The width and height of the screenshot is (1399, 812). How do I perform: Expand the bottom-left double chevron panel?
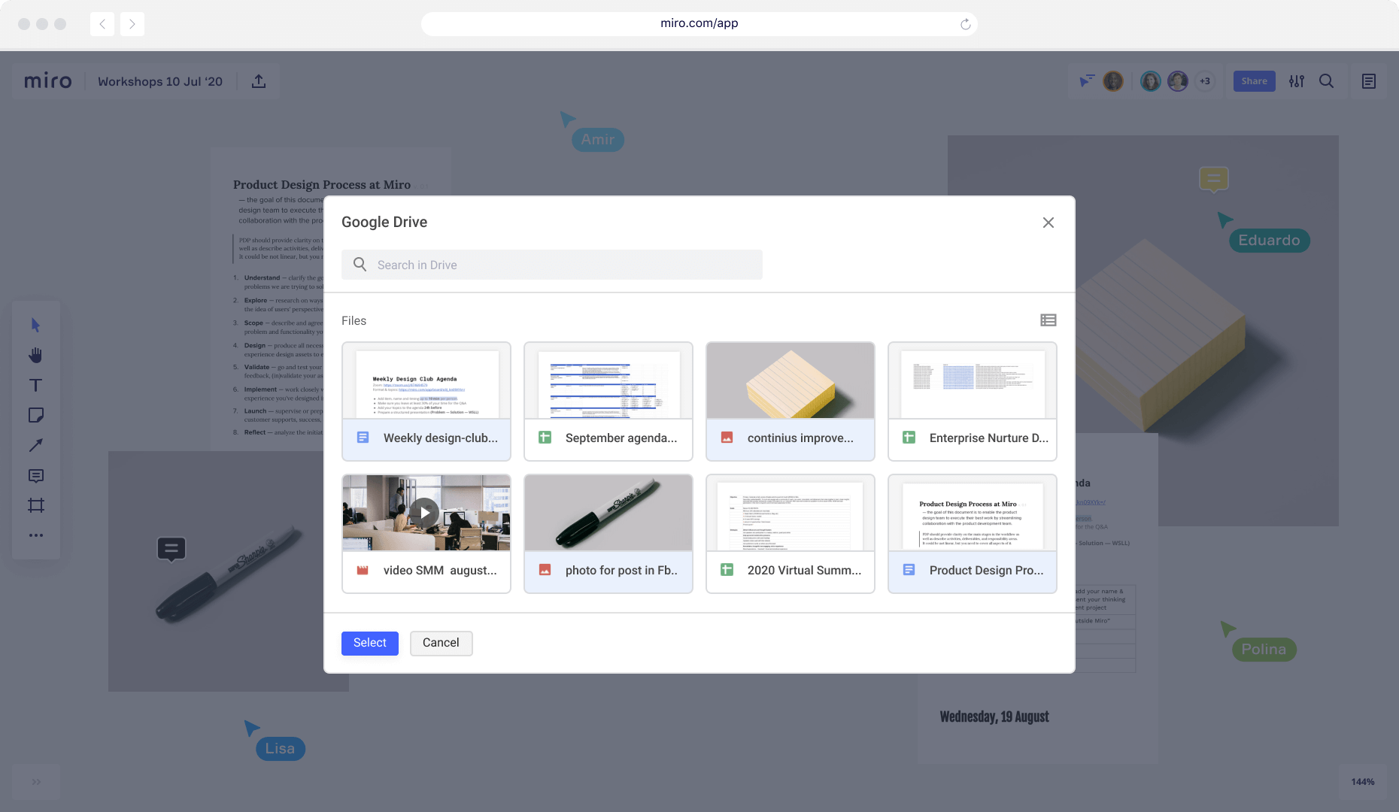pyautogui.click(x=36, y=782)
